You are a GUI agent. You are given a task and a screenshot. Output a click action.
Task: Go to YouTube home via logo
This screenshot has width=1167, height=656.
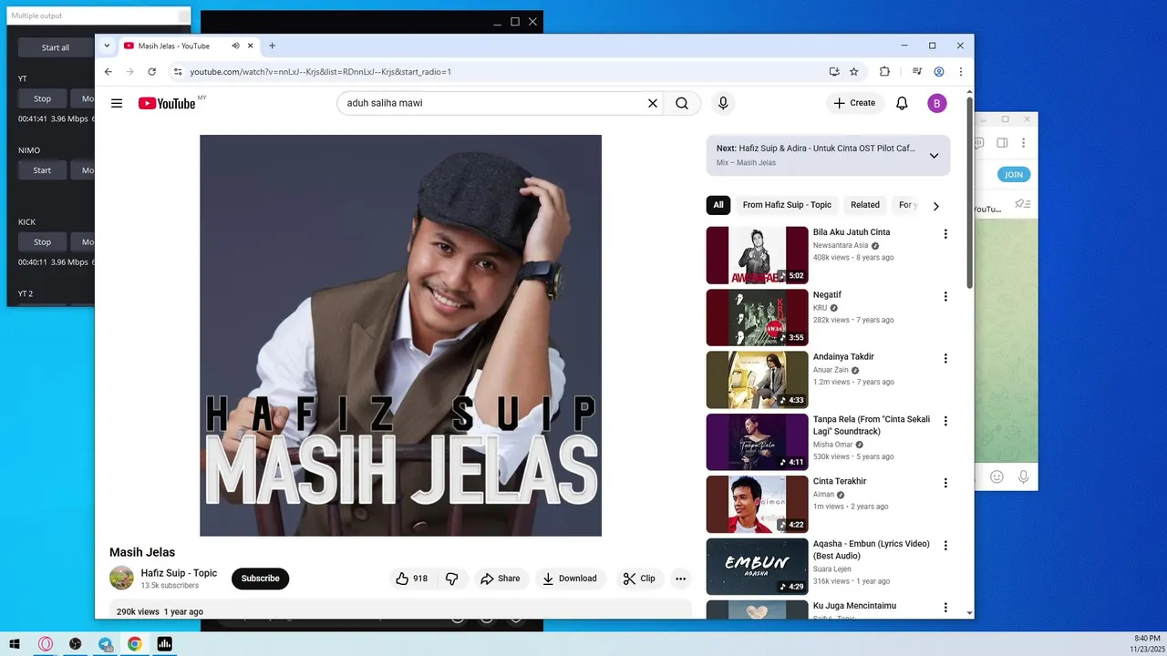[167, 103]
